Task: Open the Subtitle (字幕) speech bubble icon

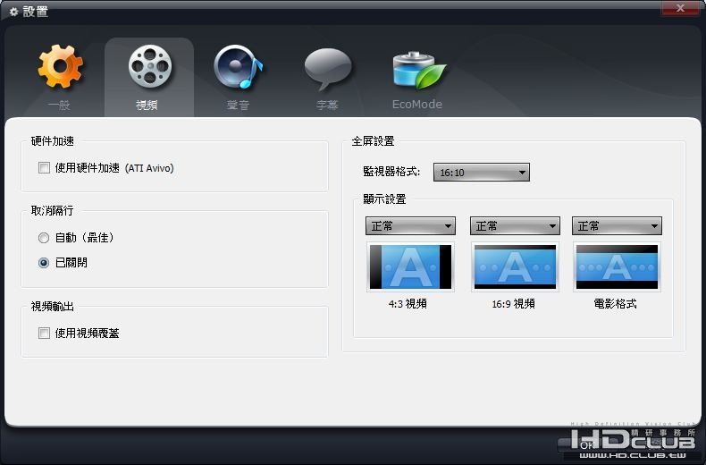Action: tap(327, 69)
